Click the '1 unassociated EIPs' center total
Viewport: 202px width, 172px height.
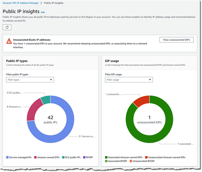click(149, 119)
